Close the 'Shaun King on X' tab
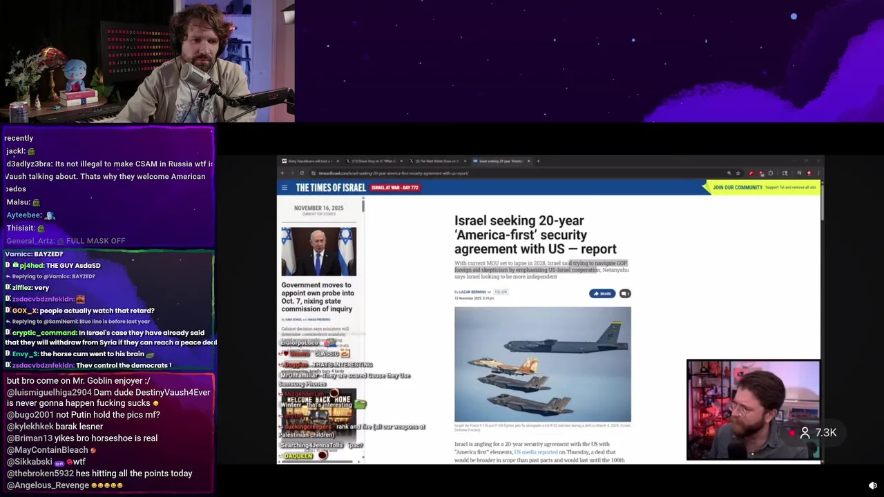This screenshot has height=497, width=884. [x=401, y=161]
